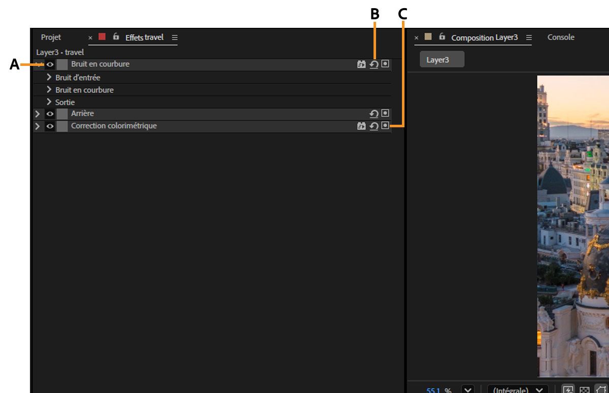Select the Effets travel panel tab
This screenshot has width=609, height=393.
[x=145, y=37]
